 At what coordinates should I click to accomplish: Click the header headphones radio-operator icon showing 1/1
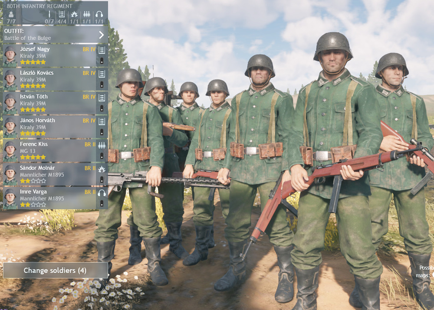point(99,14)
